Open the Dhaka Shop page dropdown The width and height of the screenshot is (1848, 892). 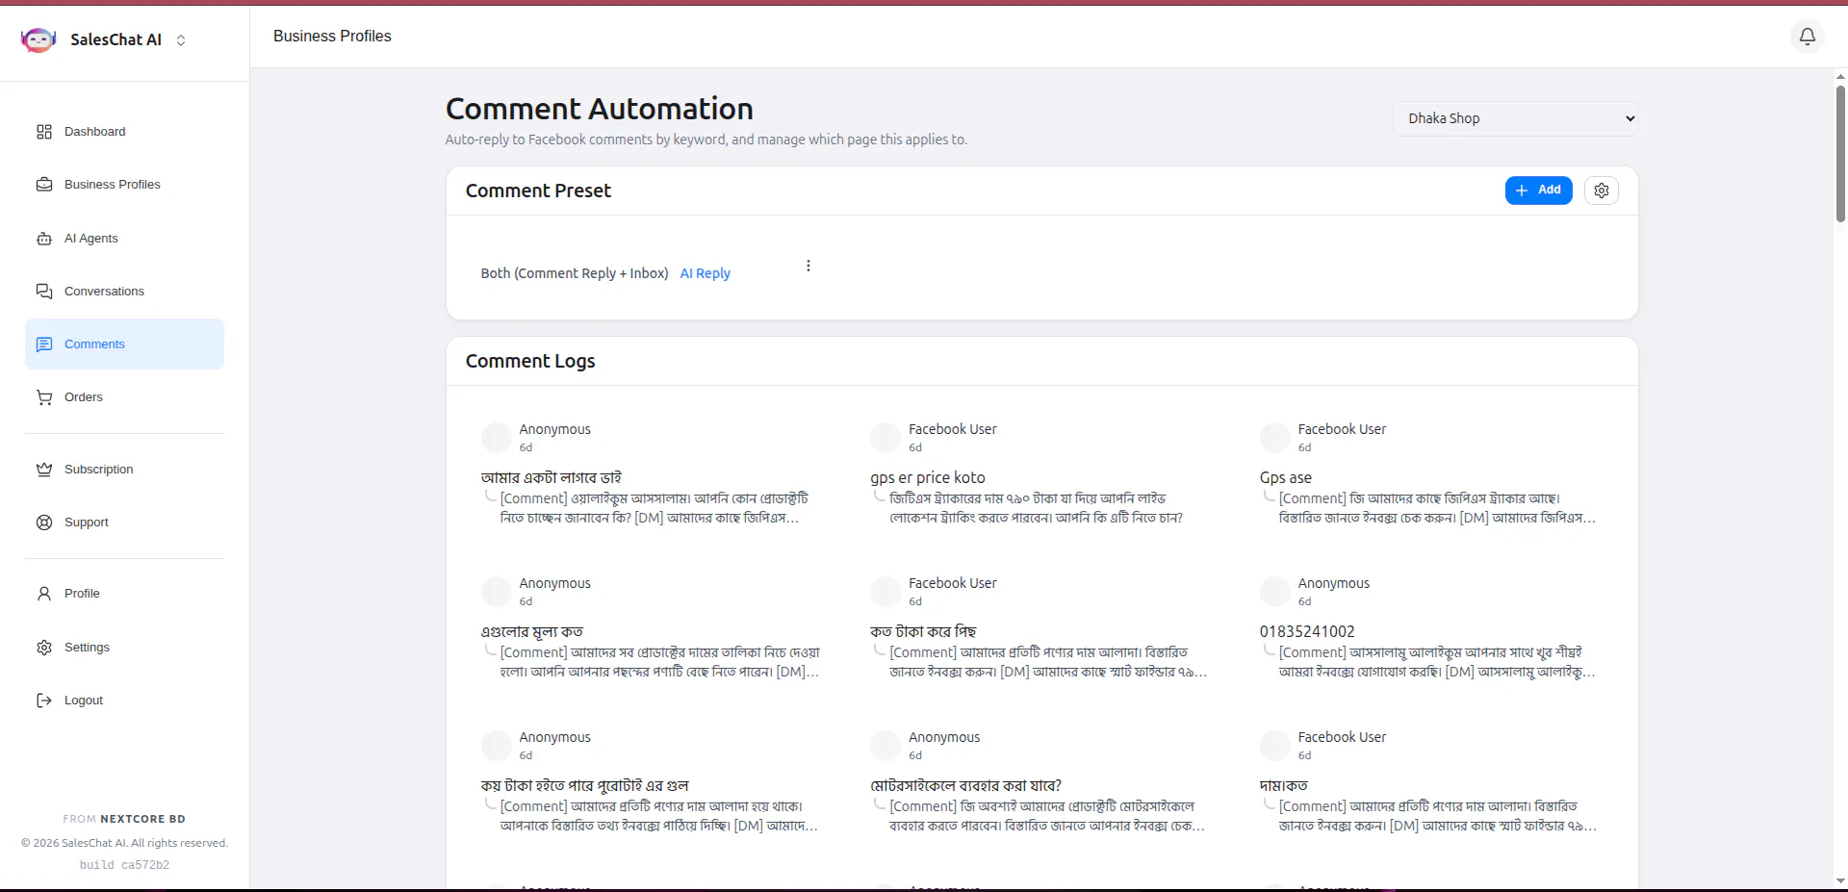click(1516, 118)
